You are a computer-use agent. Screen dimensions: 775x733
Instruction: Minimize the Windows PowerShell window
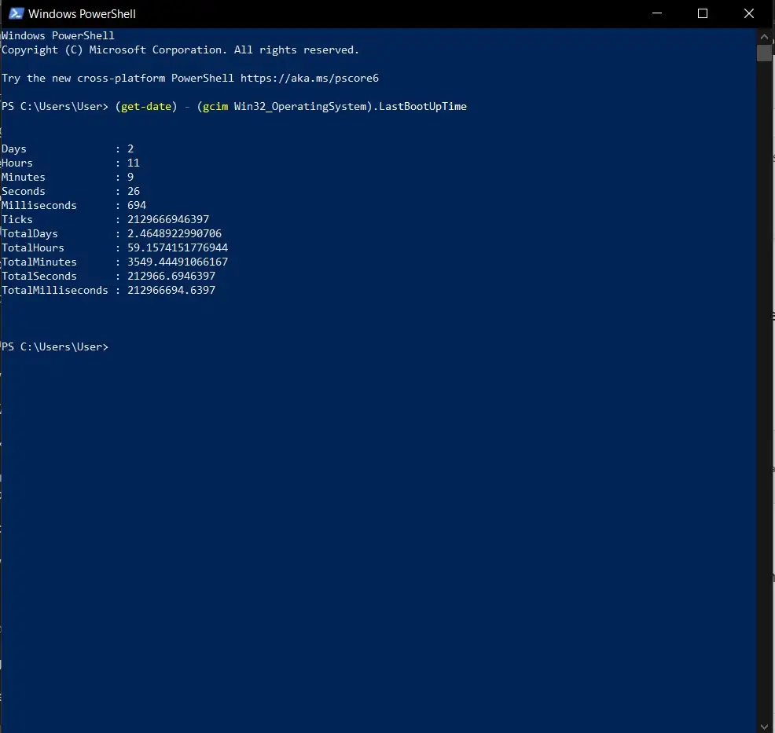pos(657,13)
